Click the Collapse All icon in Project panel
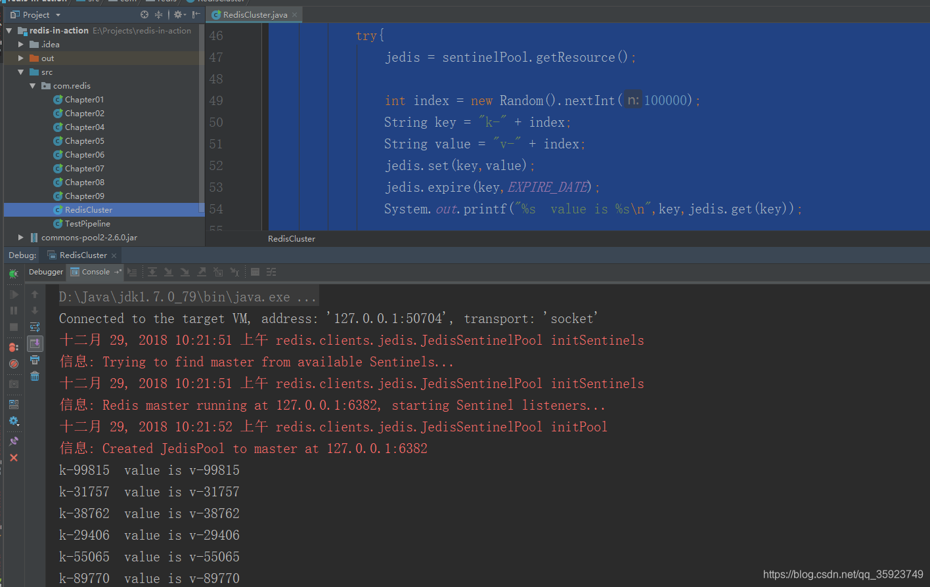This screenshot has height=587, width=930. (158, 14)
